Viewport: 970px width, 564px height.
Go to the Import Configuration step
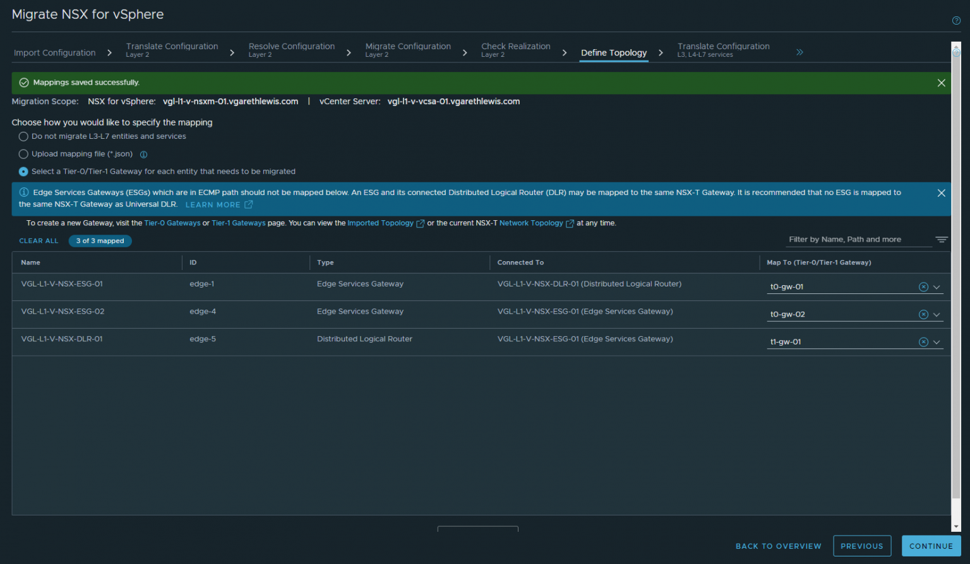[x=54, y=53]
